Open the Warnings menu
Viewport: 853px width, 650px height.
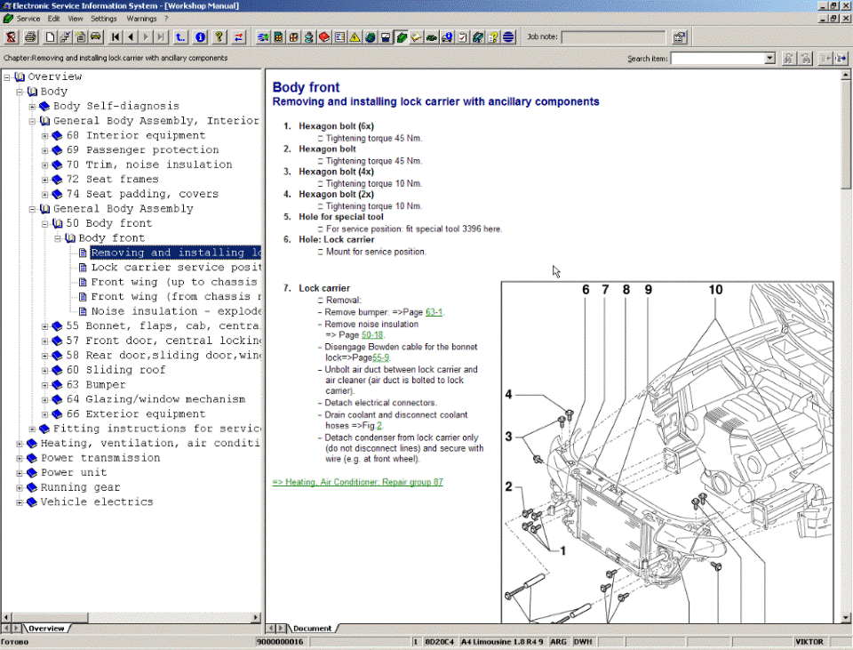(141, 19)
